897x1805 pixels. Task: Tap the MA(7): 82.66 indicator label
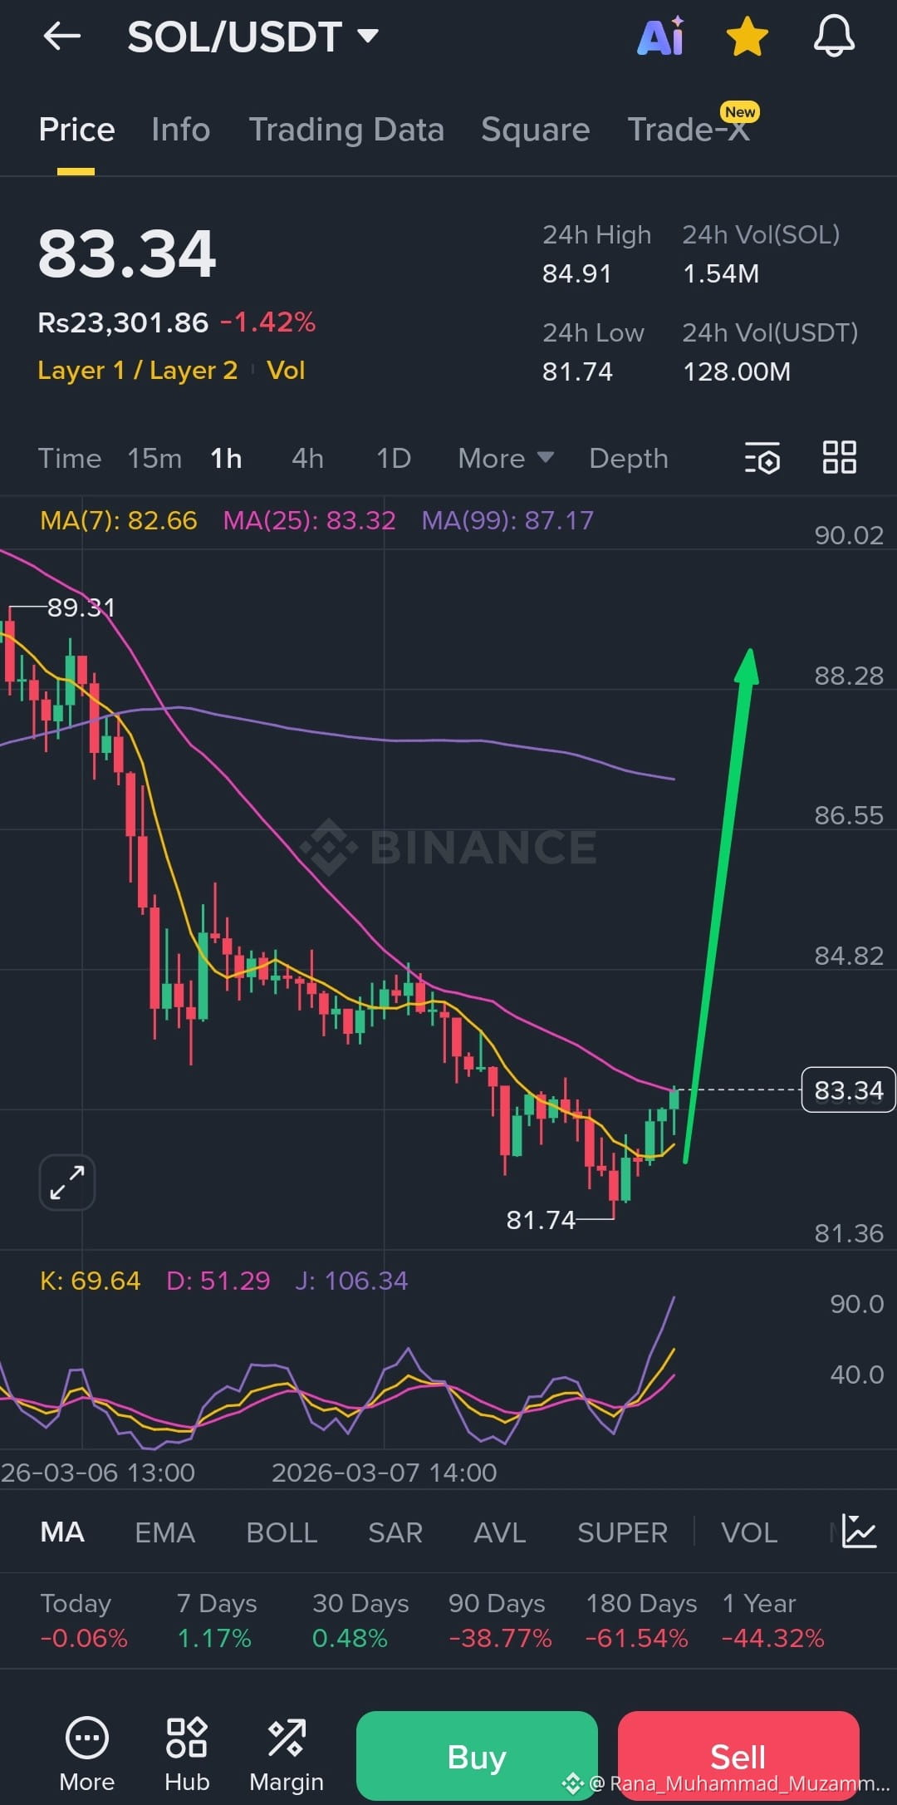[119, 521]
